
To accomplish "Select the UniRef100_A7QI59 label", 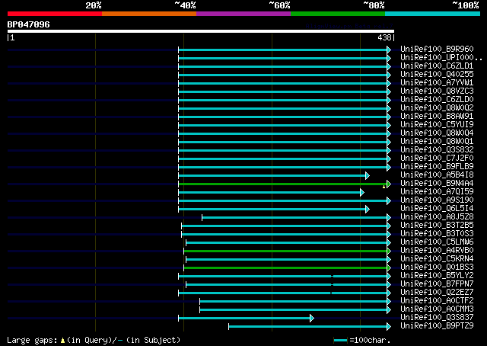I will (x=437, y=191).
